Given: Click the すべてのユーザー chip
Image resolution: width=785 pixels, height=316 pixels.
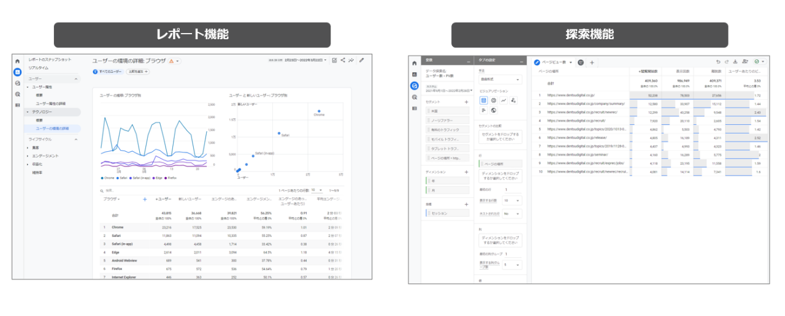Looking at the screenshot, I should tap(108, 72).
